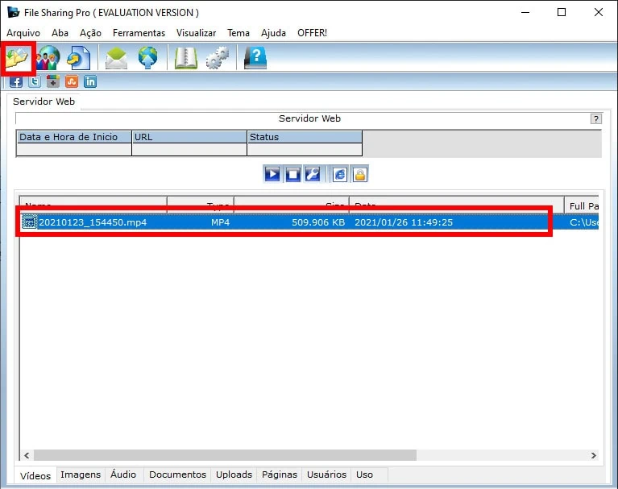Image resolution: width=618 pixels, height=489 pixels.
Task: Open server configuration wrench icon
Action: click(313, 174)
